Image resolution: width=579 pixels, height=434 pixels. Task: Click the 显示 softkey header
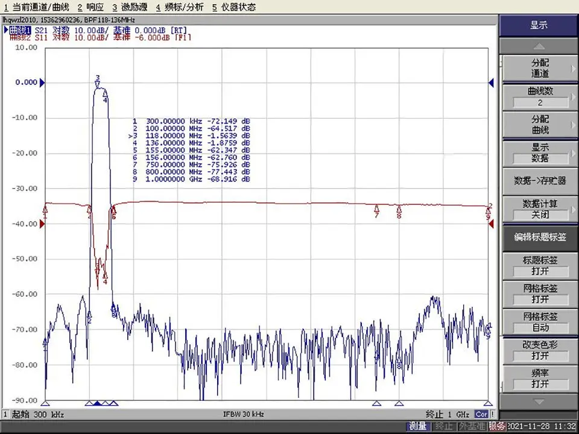[x=539, y=25]
